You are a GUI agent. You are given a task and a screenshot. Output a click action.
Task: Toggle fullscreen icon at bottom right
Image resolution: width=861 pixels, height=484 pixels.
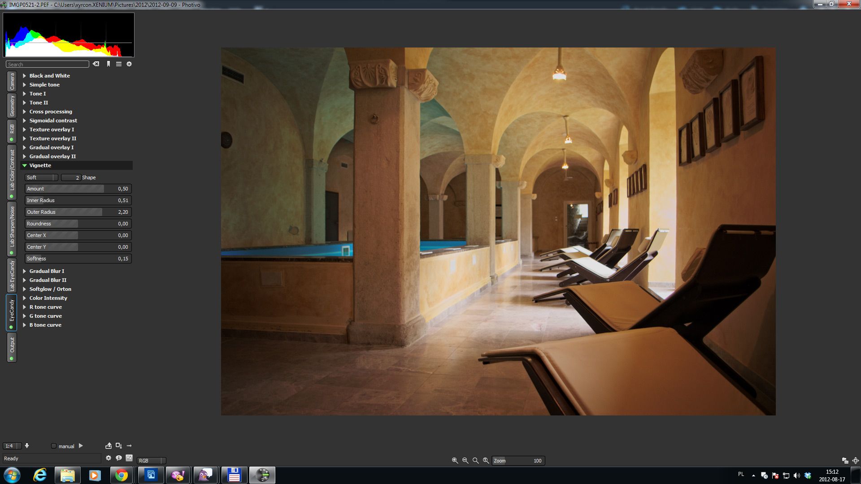tap(855, 461)
